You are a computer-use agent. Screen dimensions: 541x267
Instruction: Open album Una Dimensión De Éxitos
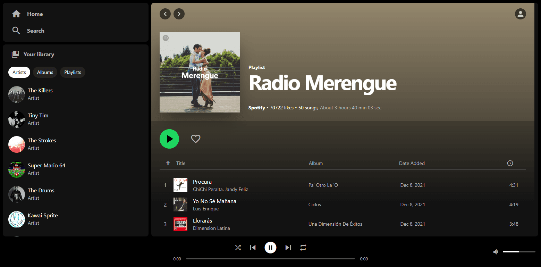[x=335, y=224]
